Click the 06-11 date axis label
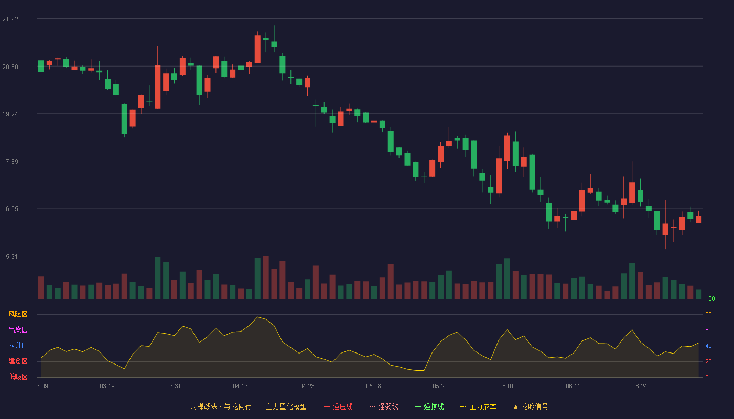 click(574, 386)
